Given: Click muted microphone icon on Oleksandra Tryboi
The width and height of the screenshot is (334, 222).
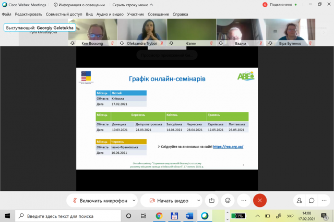Looking at the screenshot, I should coord(162,43).
